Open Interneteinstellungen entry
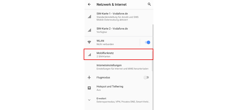 tap(119, 67)
